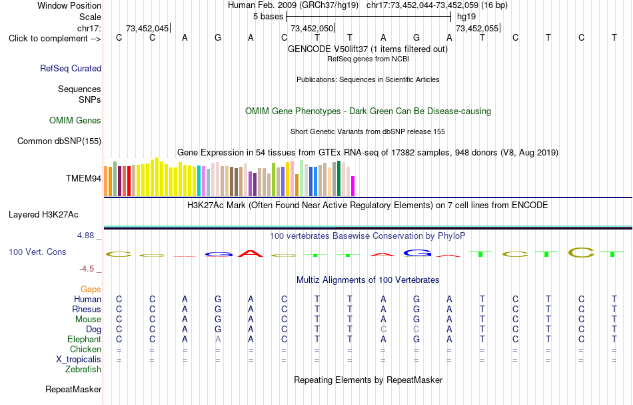
Task: Select 'Short Genetic Variants from dbSNP release 155'
Action: pos(368,131)
